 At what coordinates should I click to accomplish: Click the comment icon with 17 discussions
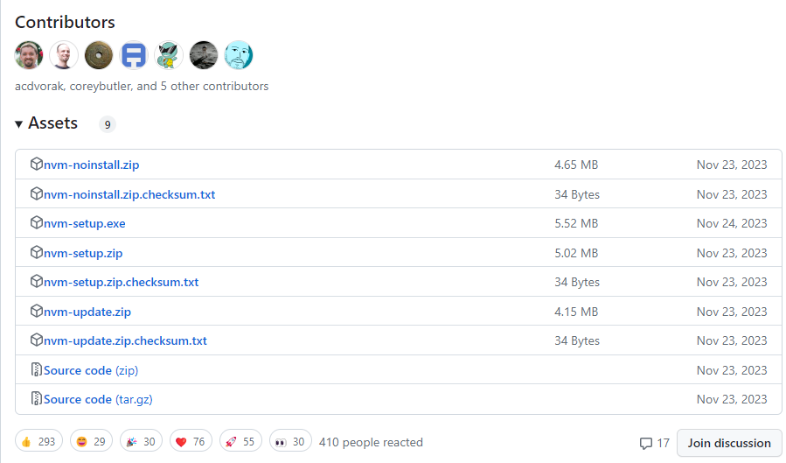[x=646, y=443]
